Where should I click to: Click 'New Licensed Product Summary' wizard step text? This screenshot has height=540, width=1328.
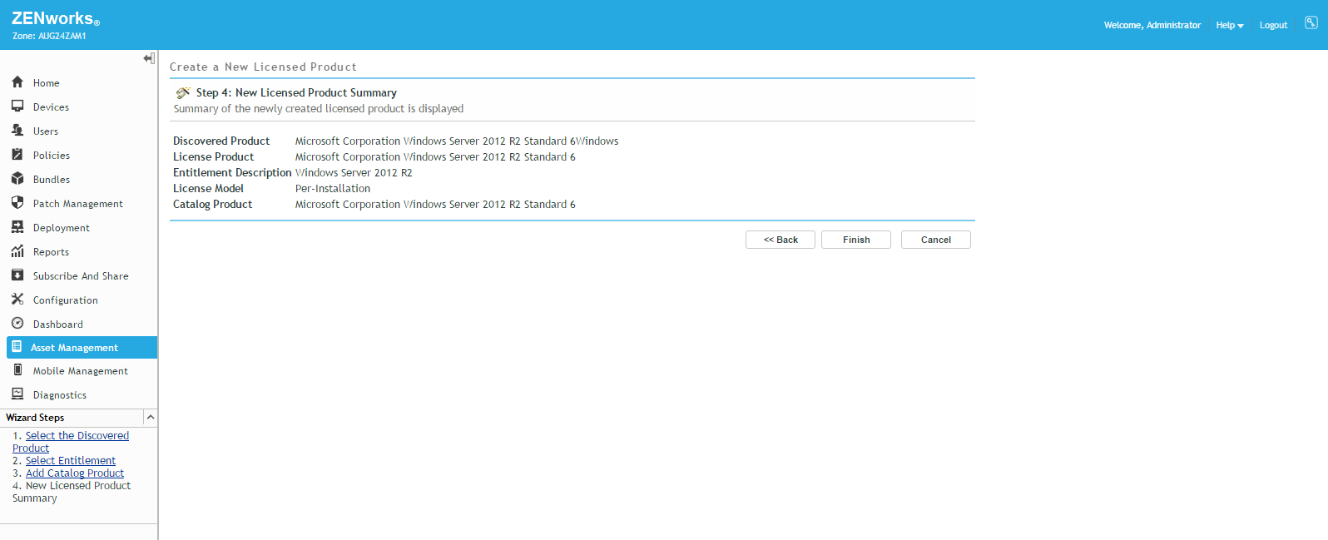[x=72, y=492]
